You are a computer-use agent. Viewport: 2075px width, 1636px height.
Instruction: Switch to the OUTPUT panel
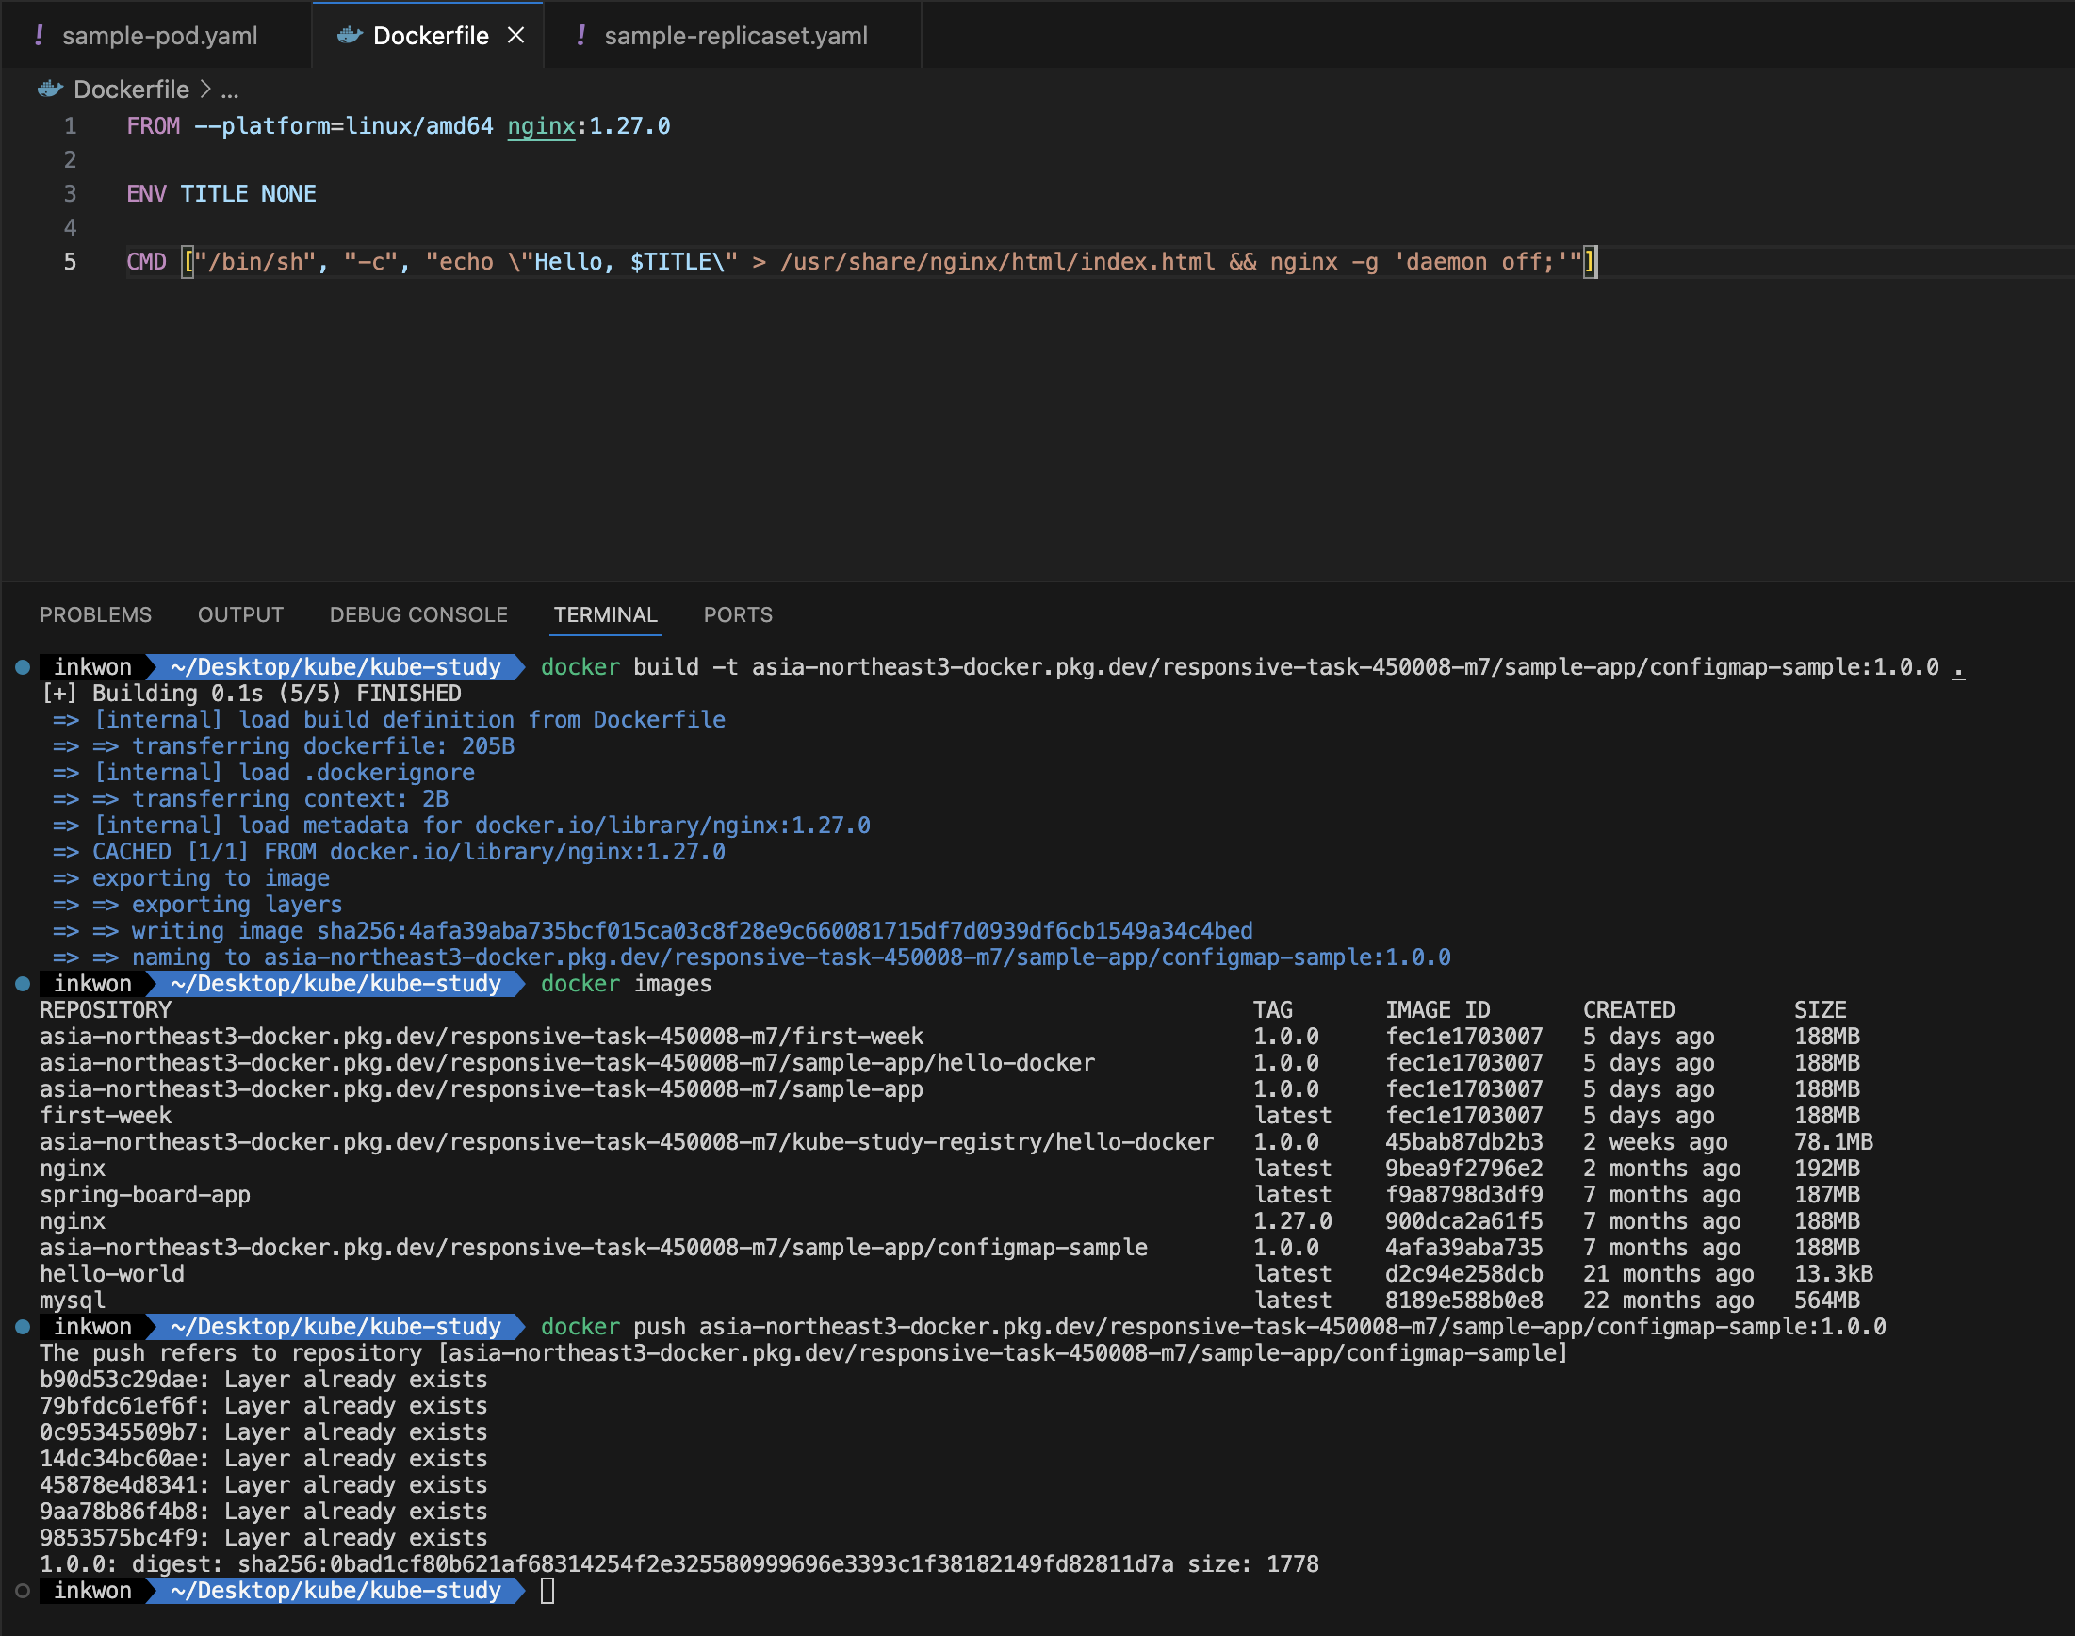(240, 614)
